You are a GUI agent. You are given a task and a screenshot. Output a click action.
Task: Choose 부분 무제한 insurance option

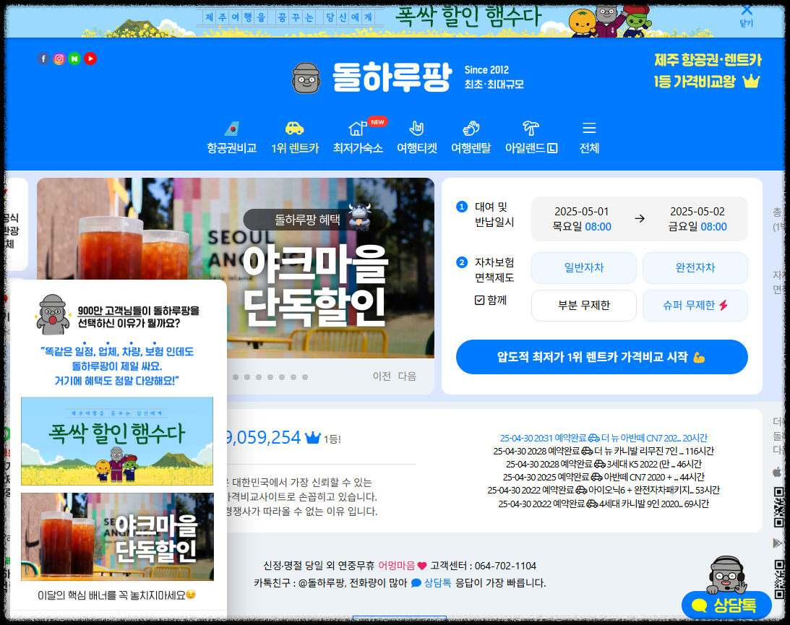[x=584, y=305]
